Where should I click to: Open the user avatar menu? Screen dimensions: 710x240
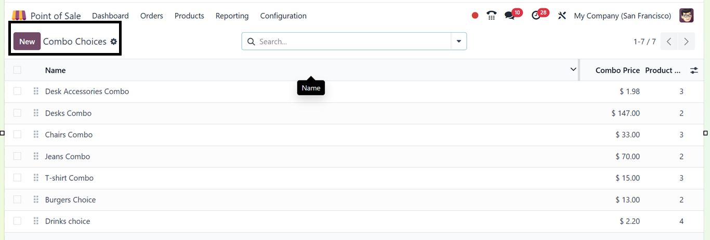click(x=686, y=16)
